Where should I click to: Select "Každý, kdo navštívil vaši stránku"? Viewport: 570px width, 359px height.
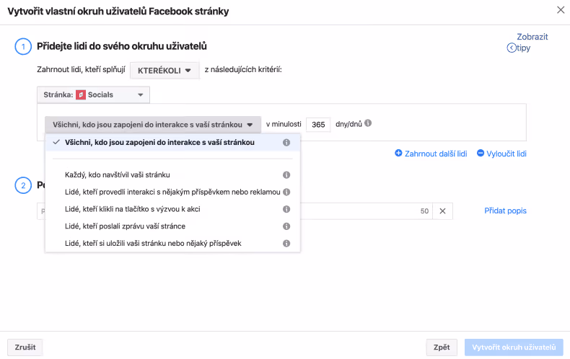click(x=172, y=174)
